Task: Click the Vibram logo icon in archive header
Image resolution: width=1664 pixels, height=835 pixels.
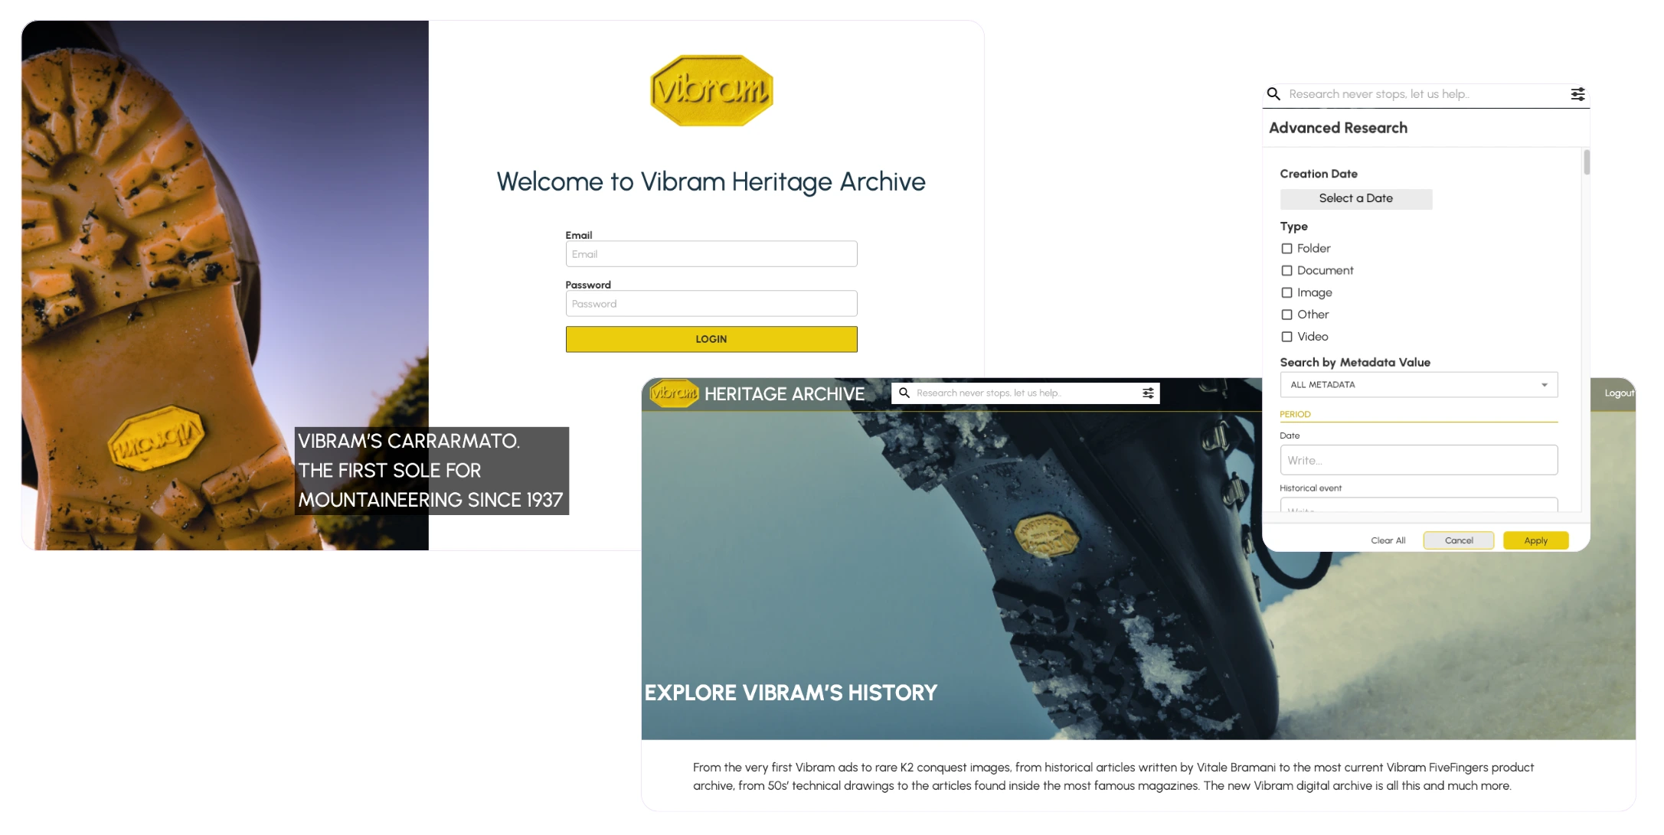Action: pyautogui.click(x=673, y=393)
